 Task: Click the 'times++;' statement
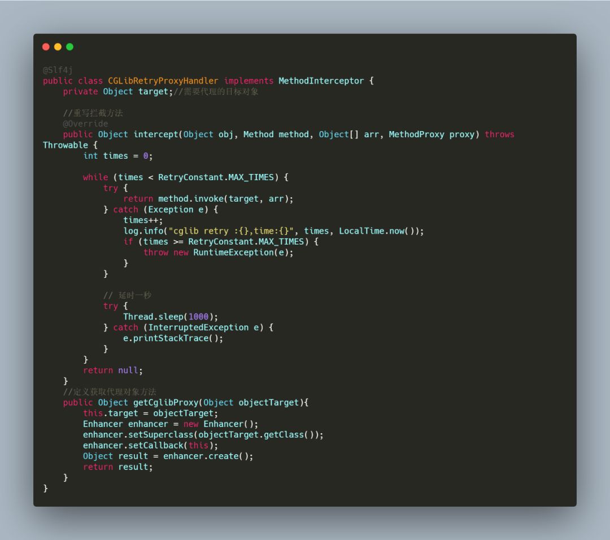click(143, 220)
